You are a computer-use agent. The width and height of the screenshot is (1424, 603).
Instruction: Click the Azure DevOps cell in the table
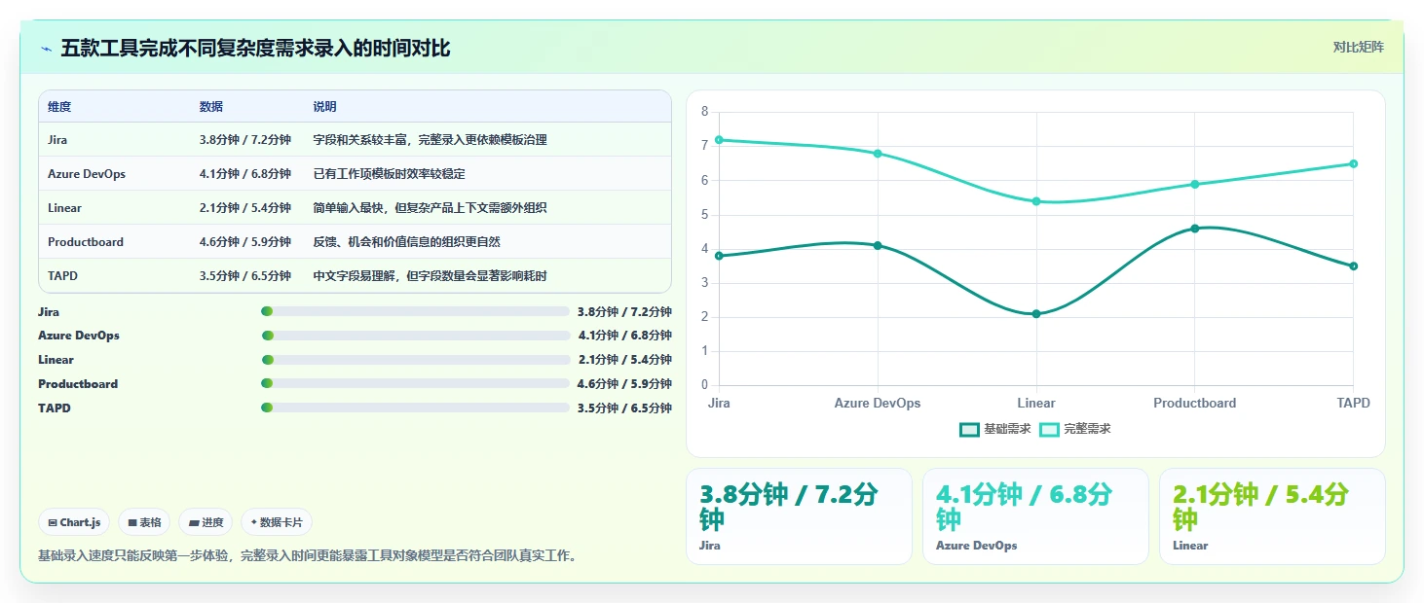(x=87, y=174)
